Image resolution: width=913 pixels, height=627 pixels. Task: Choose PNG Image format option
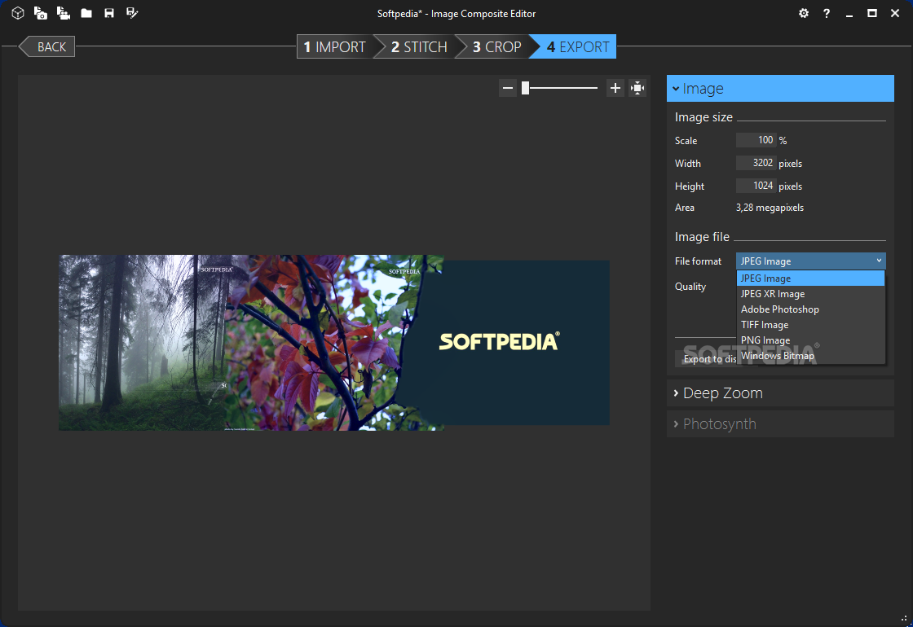click(810, 340)
